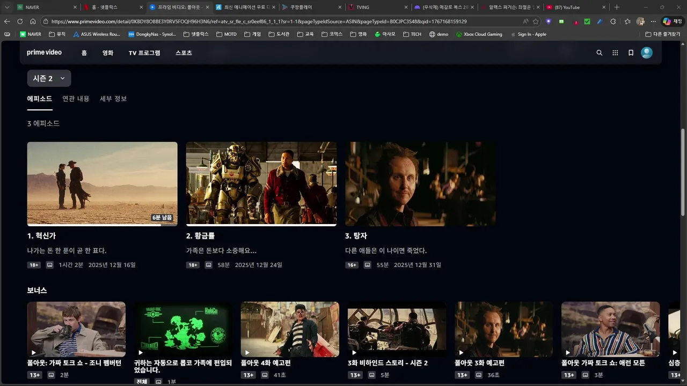This screenshot has width=687, height=386.
Task: Expand the 넷플릭스 bookmarks folder
Action: [x=196, y=34]
